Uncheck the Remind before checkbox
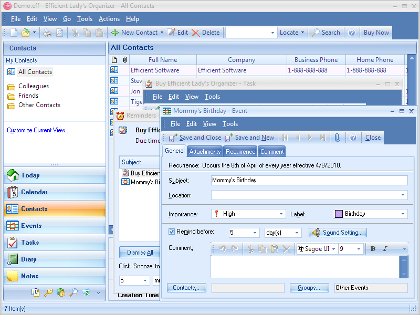Screen dimensions: 420x315 click(172, 232)
